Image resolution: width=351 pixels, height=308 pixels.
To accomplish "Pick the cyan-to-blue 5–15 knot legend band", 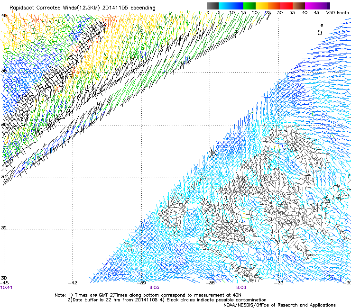I will tap(231, 6).
